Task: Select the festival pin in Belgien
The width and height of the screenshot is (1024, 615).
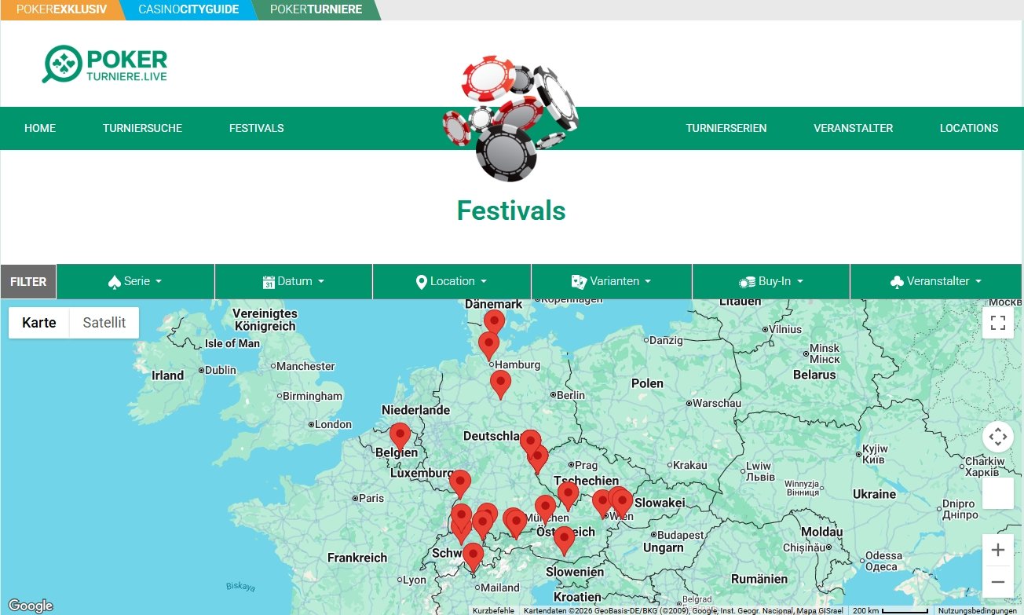Action: click(400, 437)
